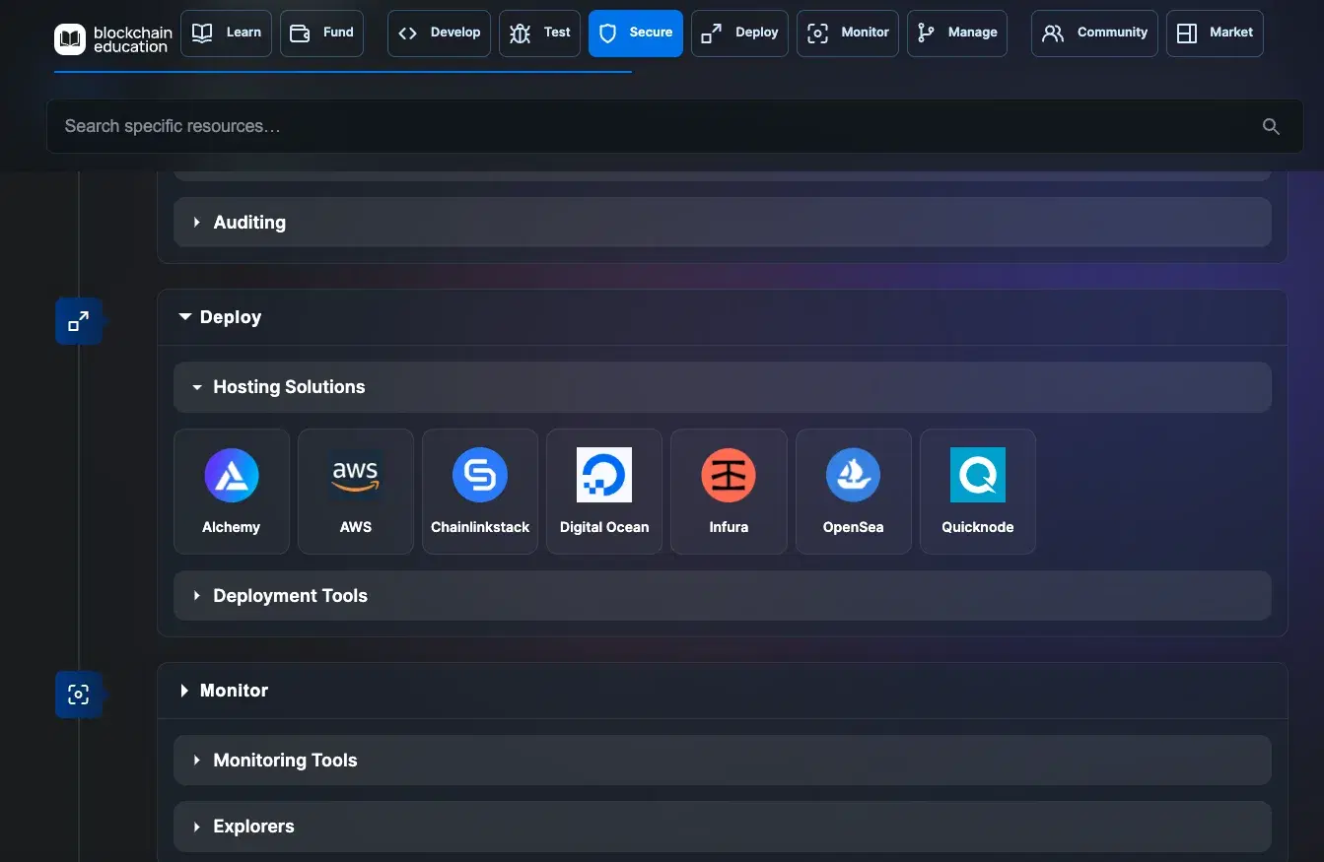Click the Quicknode label
Viewport: 1324px width, 862px height.
click(978, 527)
